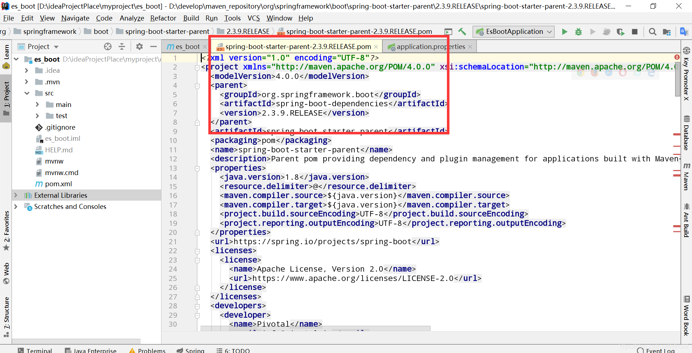
Task: Open the Project Structure icon in the toolbar
Action: point(667,32)
